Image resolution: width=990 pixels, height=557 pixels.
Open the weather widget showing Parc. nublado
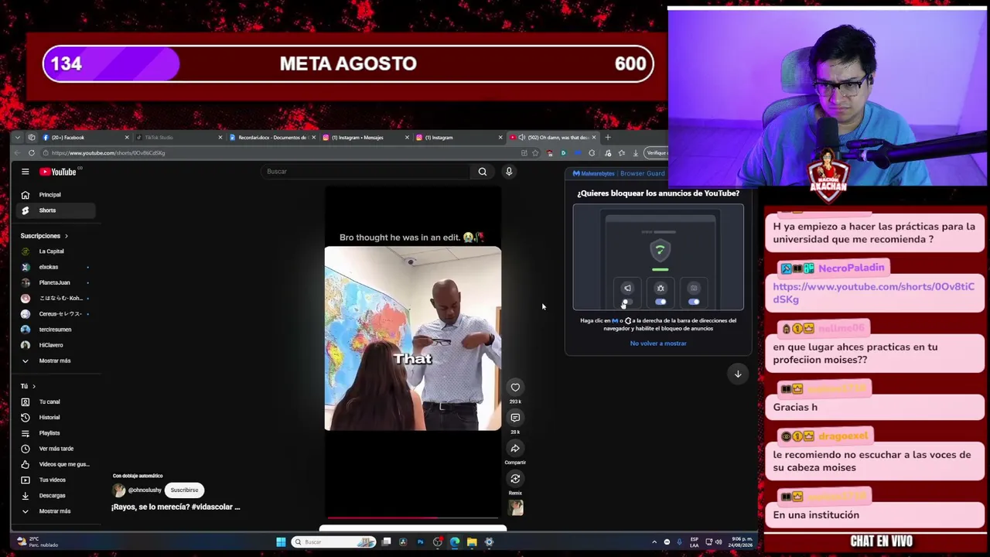click(37, 542)
